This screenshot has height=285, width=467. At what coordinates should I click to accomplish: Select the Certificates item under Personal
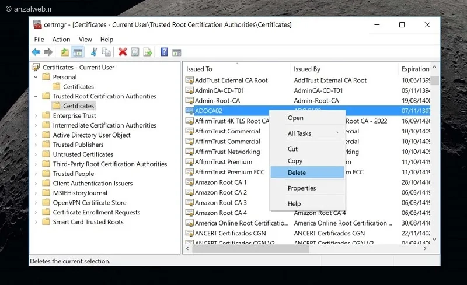pos(78,87)
